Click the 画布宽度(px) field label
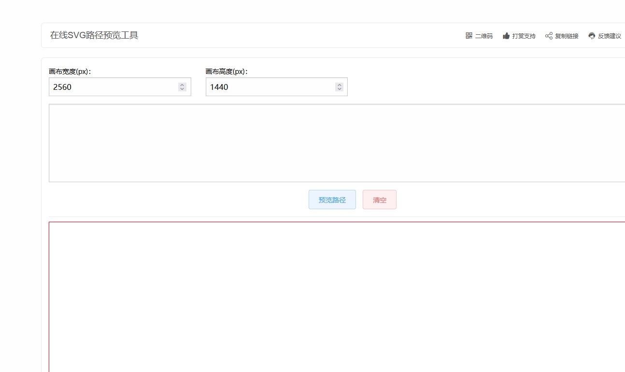Screen dimensions: 625x372 pyautogui.click(x=69, y=71)
